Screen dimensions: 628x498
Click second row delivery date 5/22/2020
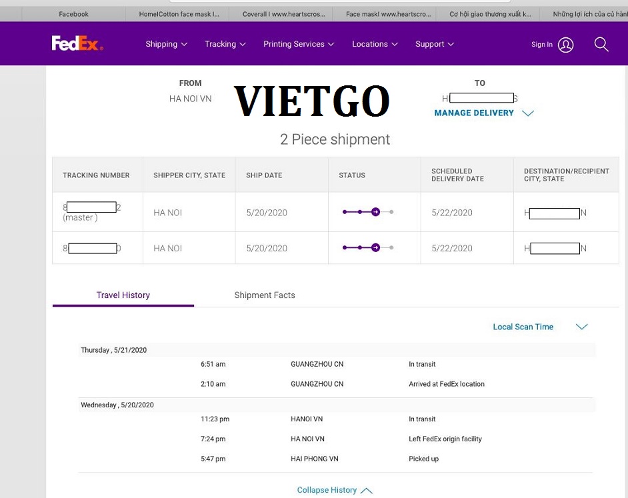452,249
